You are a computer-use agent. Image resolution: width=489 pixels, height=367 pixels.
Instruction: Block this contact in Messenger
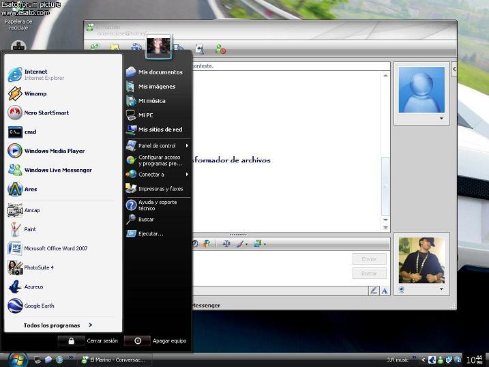pos(221,48)
